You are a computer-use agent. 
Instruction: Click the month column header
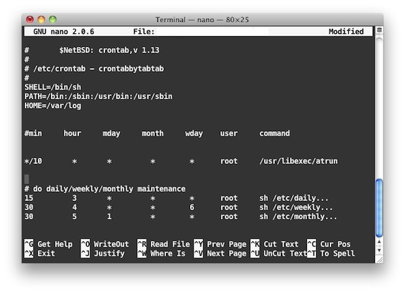153,133
